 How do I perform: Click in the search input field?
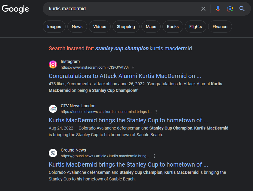pyautogui.click(x=120, y=9)
